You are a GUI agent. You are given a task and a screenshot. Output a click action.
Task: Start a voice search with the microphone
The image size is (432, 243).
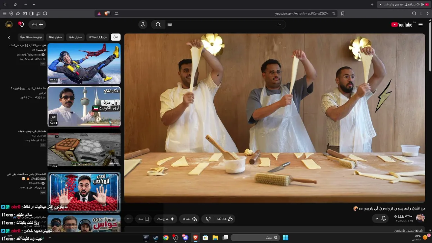[x=143, y=25]
